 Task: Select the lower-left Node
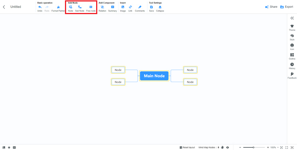[x=118, y=82]
